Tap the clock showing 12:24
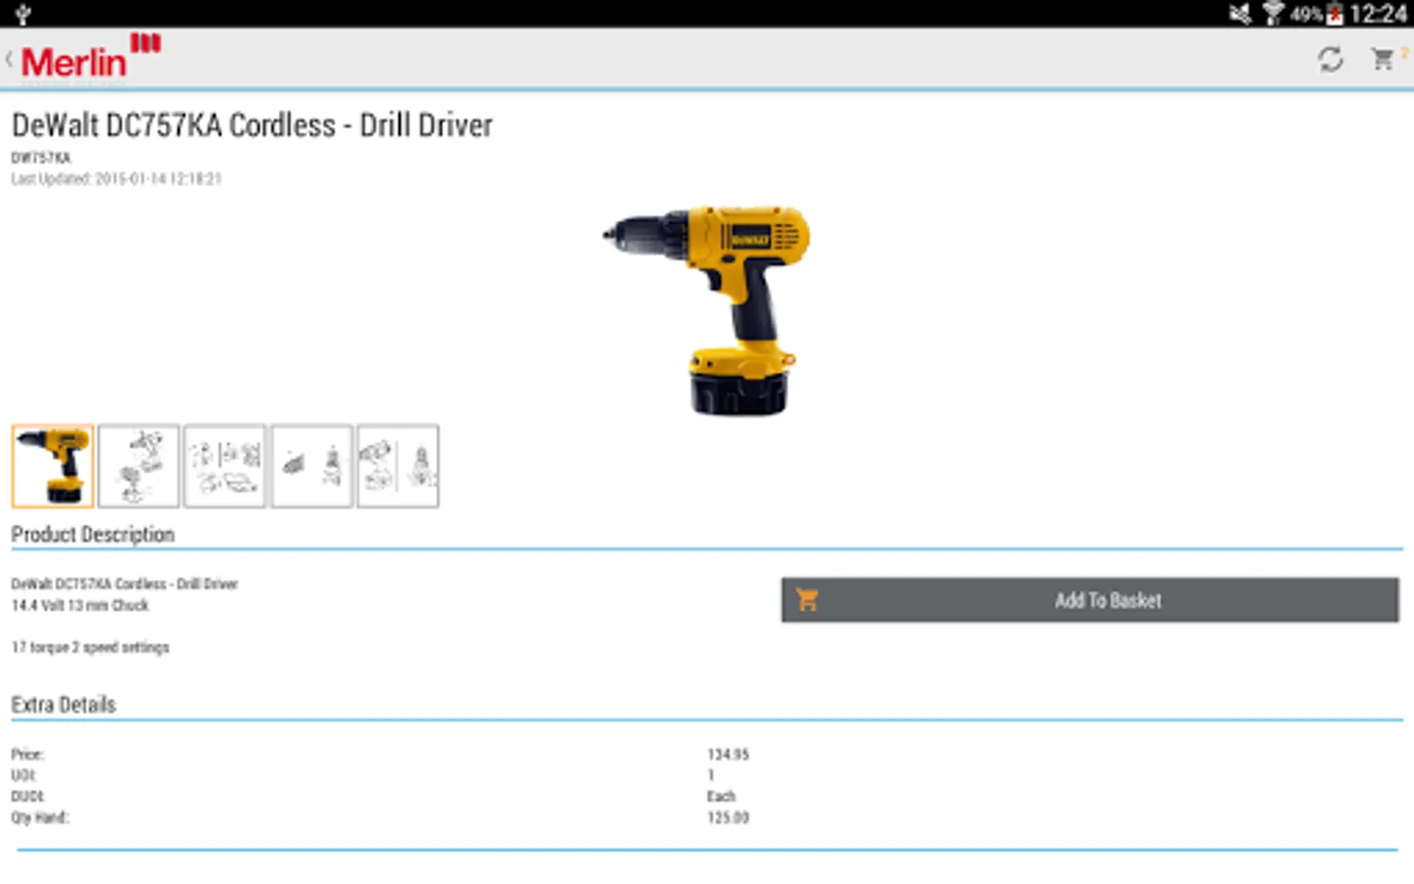The width and height of the screenshot is (1414, 884). click(x=1381, y=15)
